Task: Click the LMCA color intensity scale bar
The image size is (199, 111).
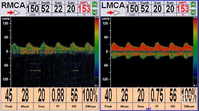Action: (x=195, y=51)
